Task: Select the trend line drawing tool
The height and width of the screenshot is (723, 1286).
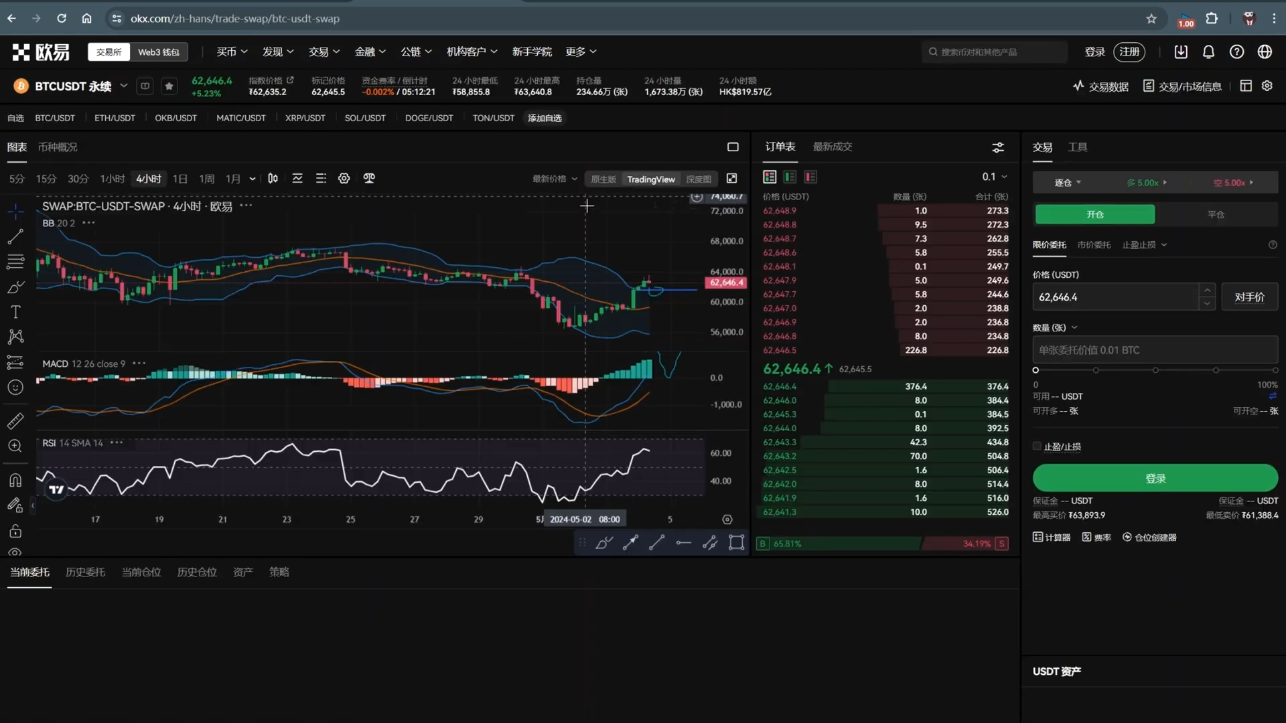Action: pyautogui.click(x=15, y=236)
